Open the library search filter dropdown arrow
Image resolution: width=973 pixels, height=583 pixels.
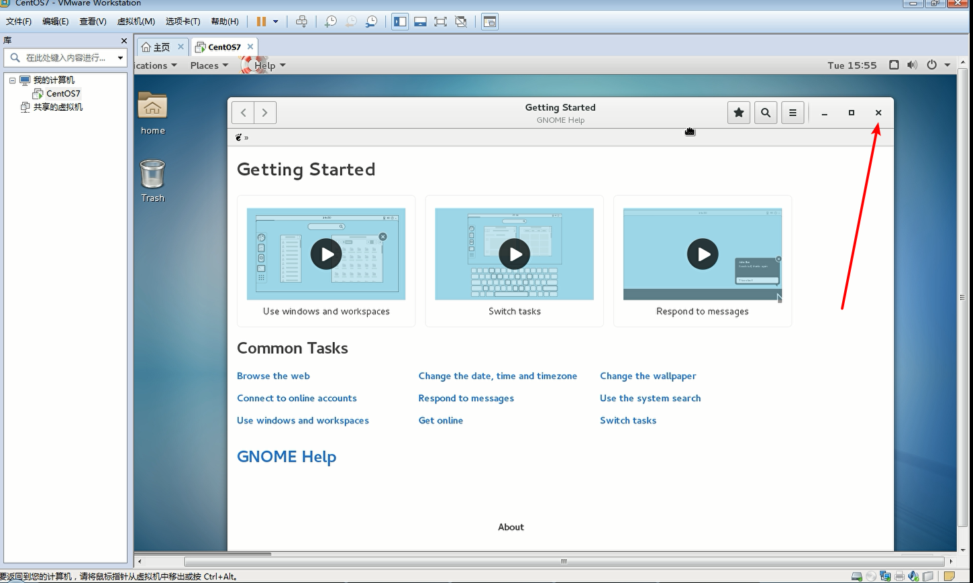pyautogui.click(x=120, y=58)
